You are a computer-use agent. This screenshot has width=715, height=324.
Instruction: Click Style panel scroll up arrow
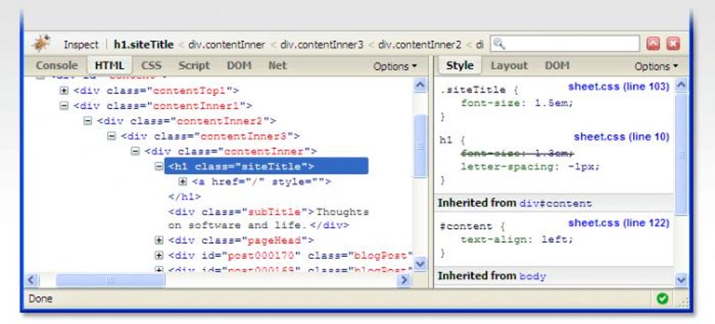[681, 85]
